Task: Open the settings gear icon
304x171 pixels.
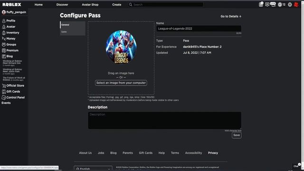Action: (x=290, y=4)
